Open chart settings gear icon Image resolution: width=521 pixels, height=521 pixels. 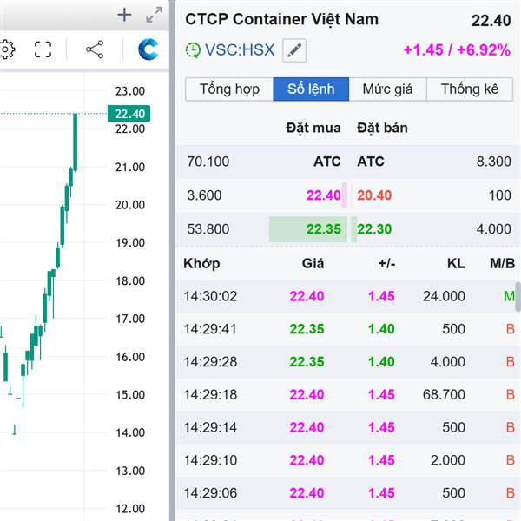7,49
